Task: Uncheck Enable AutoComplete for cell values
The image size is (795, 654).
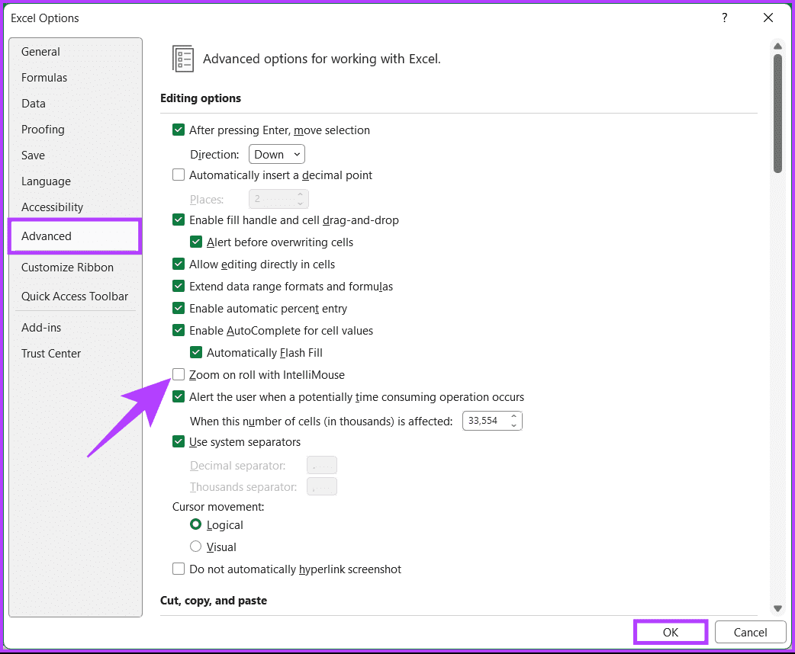Action: pos(178,330)
